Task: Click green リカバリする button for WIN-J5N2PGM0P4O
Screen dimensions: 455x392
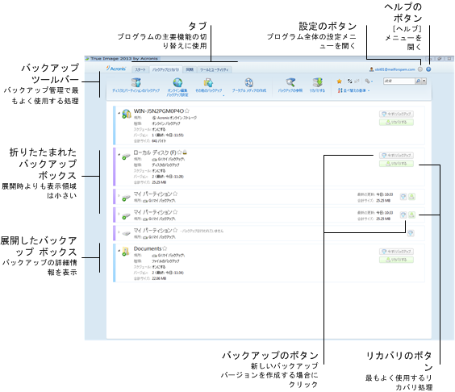Action: (396, 122)
